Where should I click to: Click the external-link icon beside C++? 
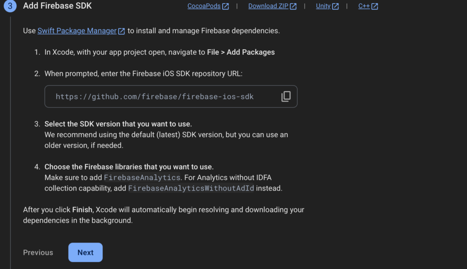coord(375,6)
